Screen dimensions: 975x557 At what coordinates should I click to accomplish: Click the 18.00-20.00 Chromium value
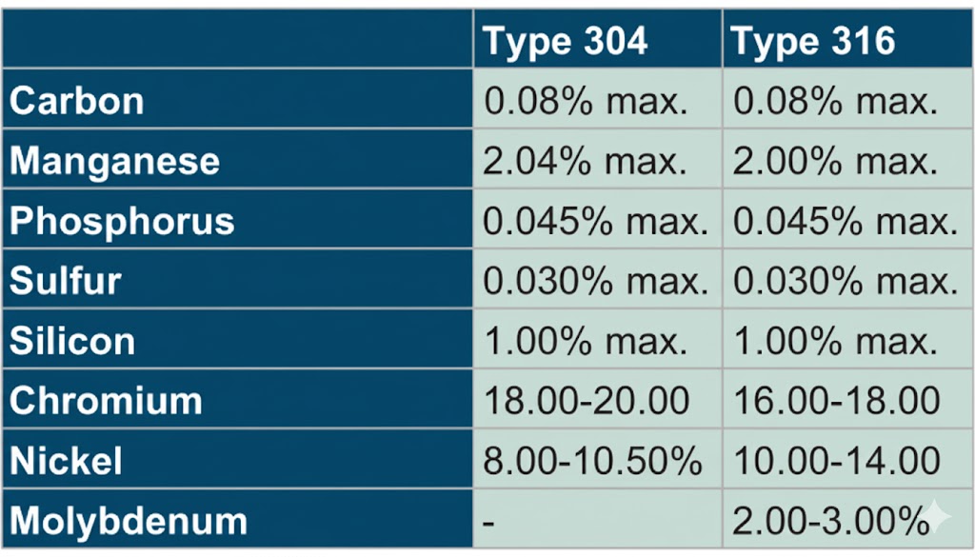[587, 401]
